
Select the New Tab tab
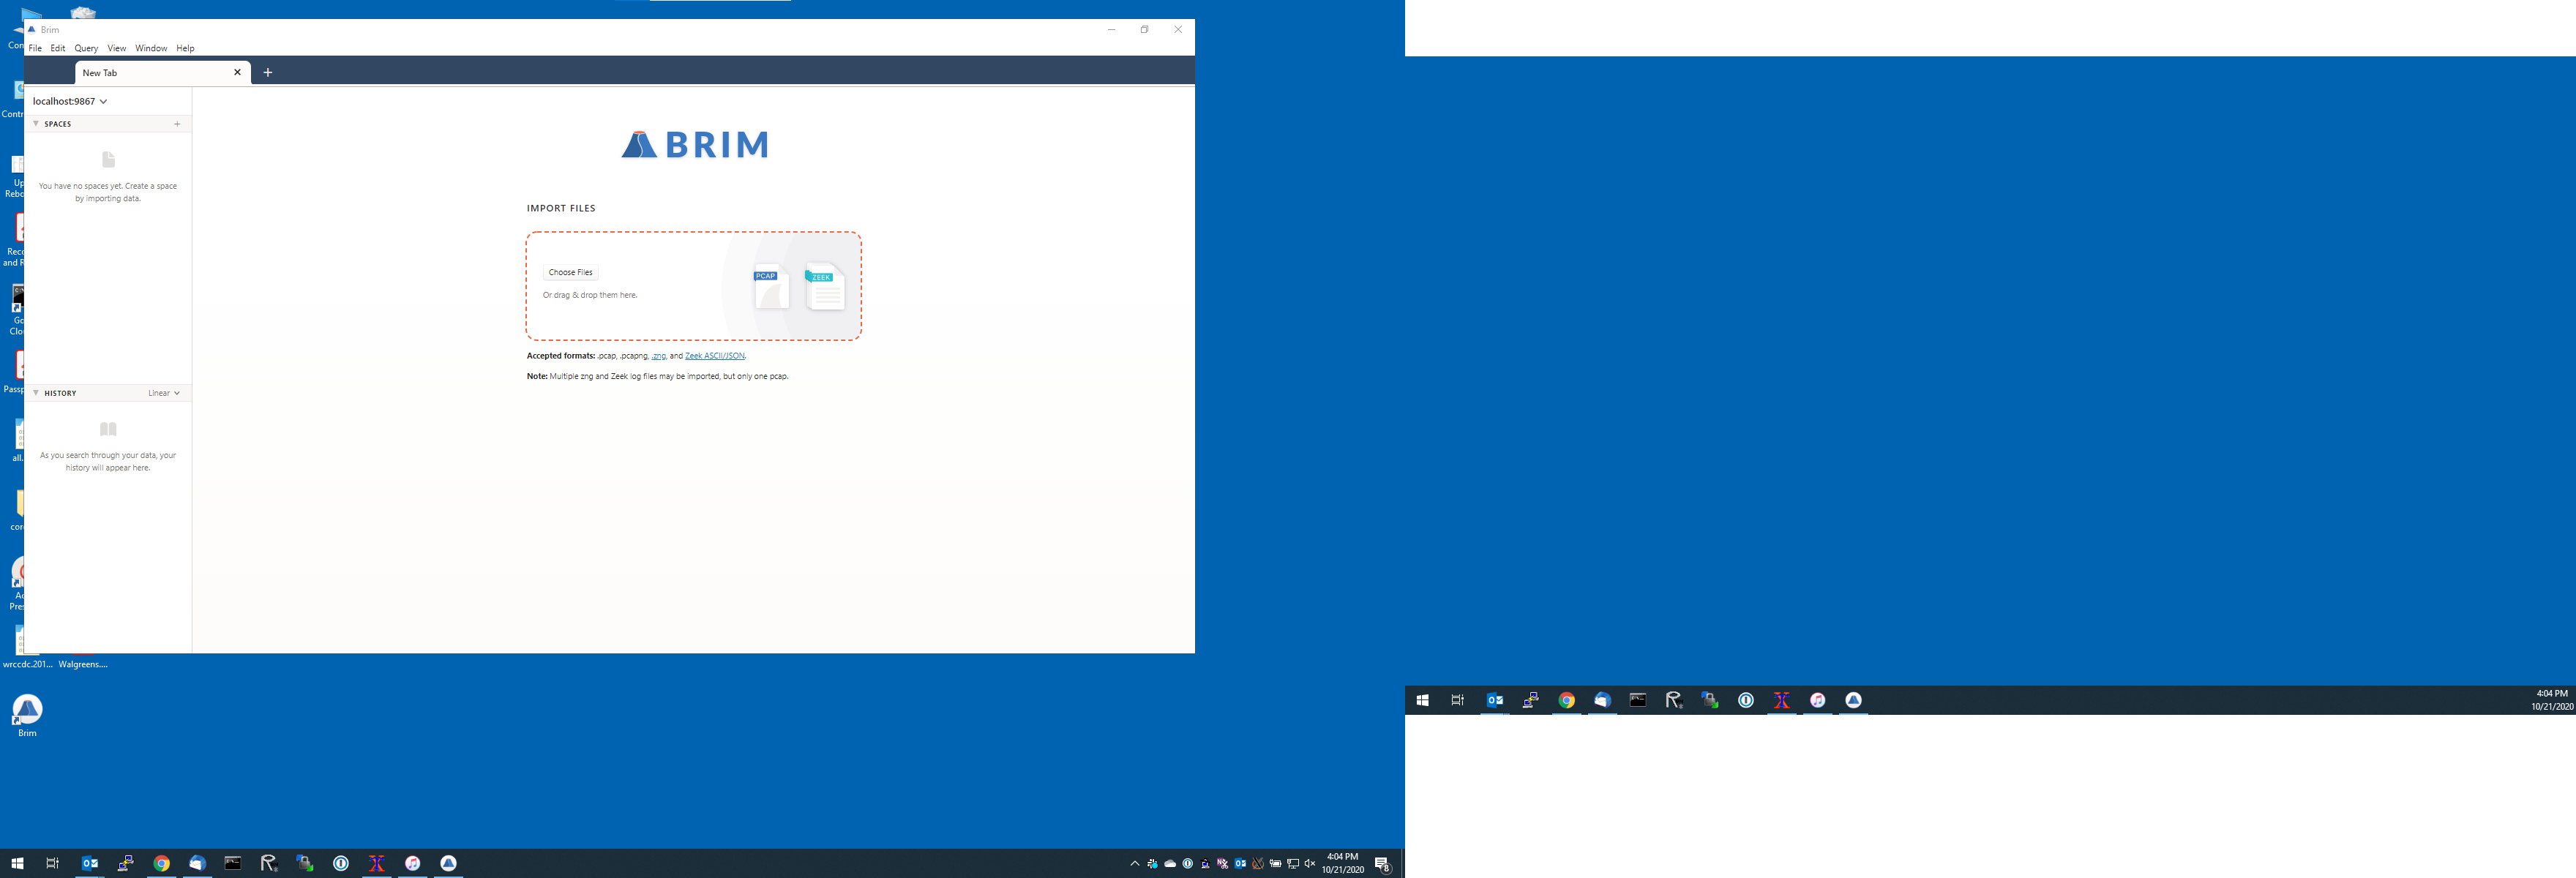(140, 73)
